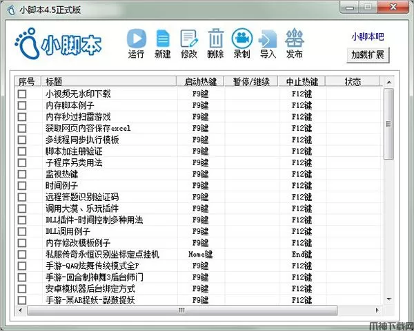414x331 pixels.
Task: Click the horizontal scrollbar thumb
Action: click(182, 310)
